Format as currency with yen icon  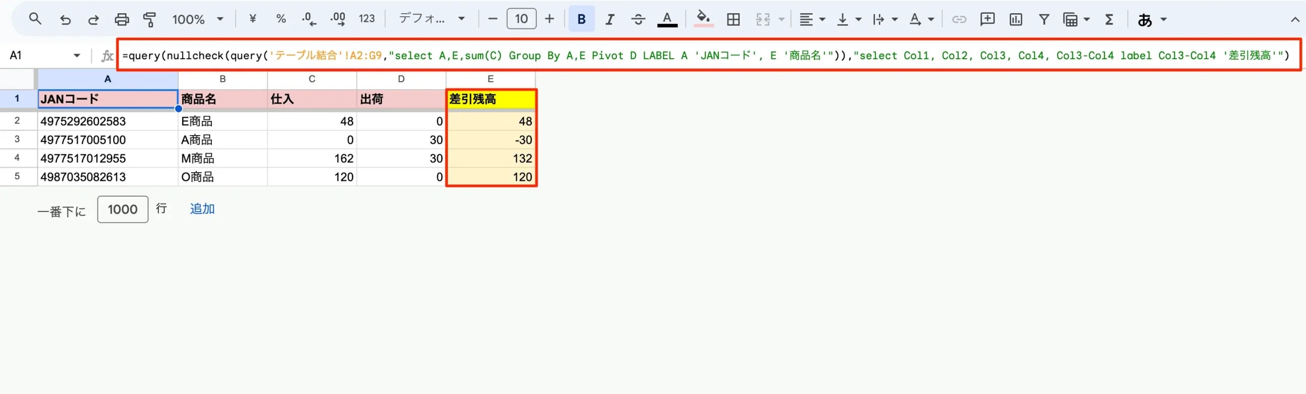pos(253,19)
